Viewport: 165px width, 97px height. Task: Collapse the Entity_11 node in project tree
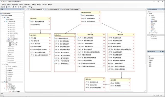6,41
